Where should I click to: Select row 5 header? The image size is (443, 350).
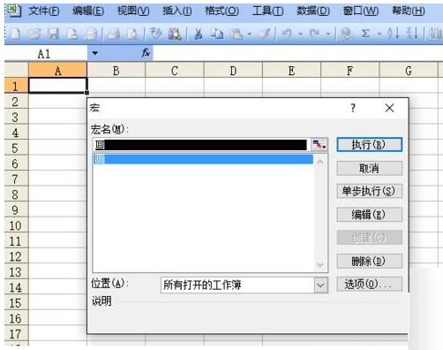16,148
